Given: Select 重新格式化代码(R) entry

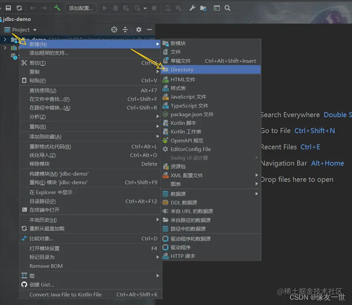Looking at the screenshot, I should (90, 146).
